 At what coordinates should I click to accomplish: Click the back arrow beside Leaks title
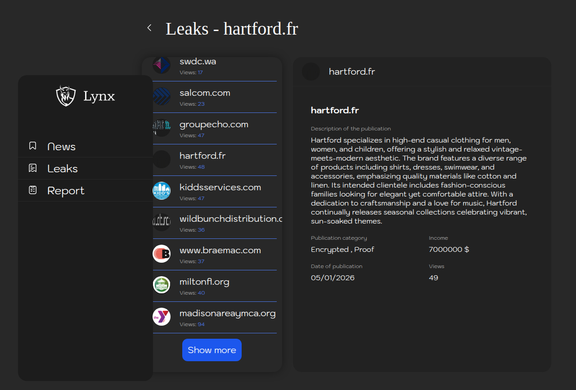[149, 28]
